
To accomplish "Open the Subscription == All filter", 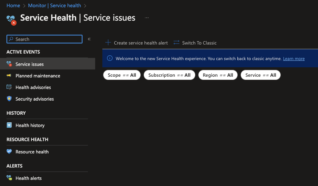I will pos(169,75).
